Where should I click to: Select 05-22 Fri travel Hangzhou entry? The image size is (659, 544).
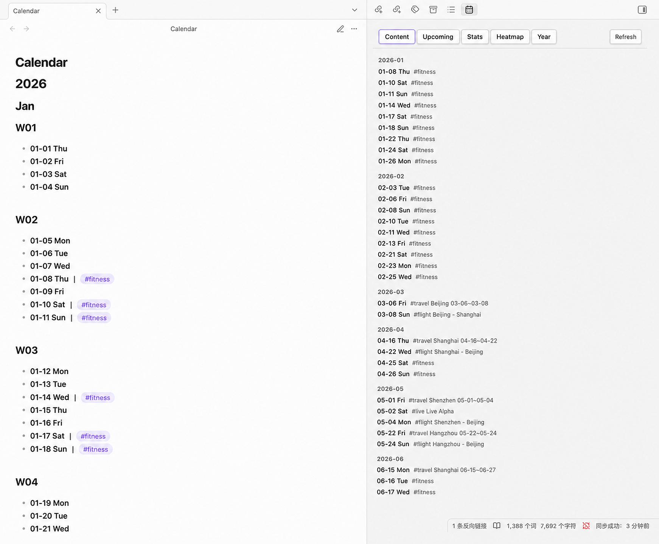437,433
